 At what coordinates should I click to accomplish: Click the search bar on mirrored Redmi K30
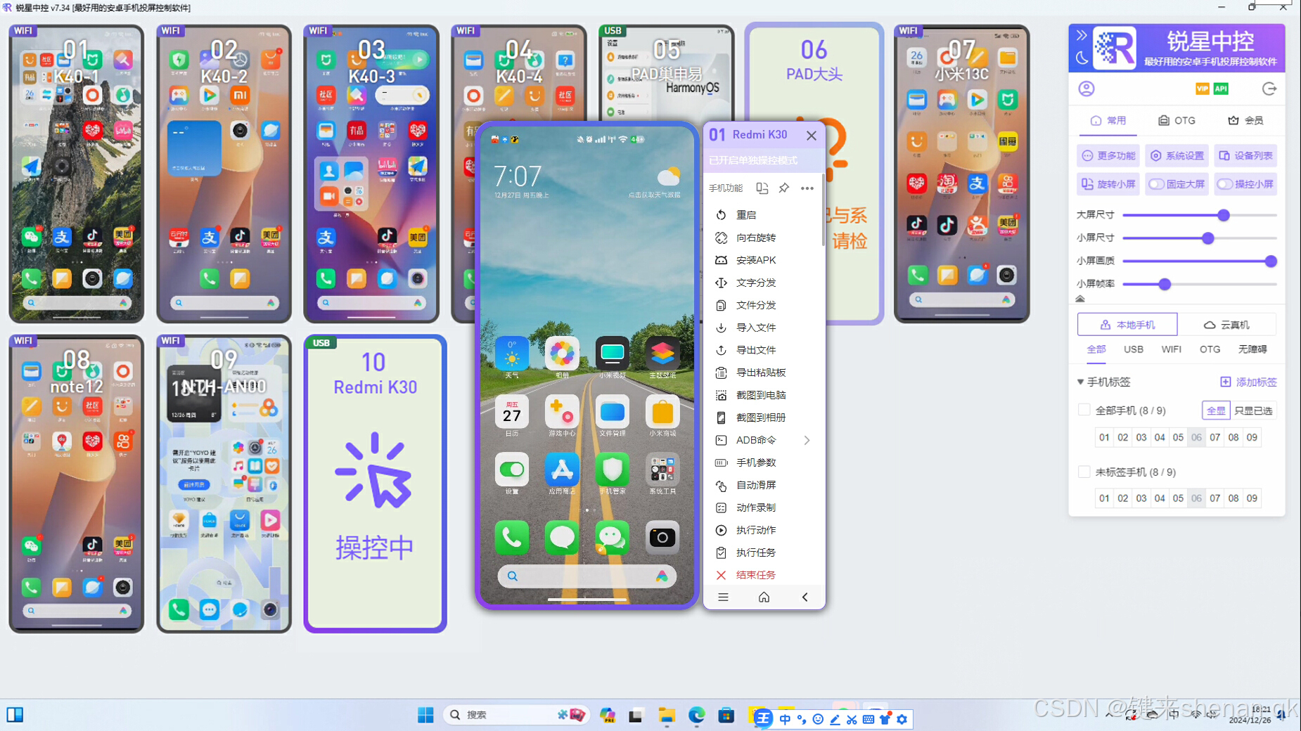click(587, 576)
